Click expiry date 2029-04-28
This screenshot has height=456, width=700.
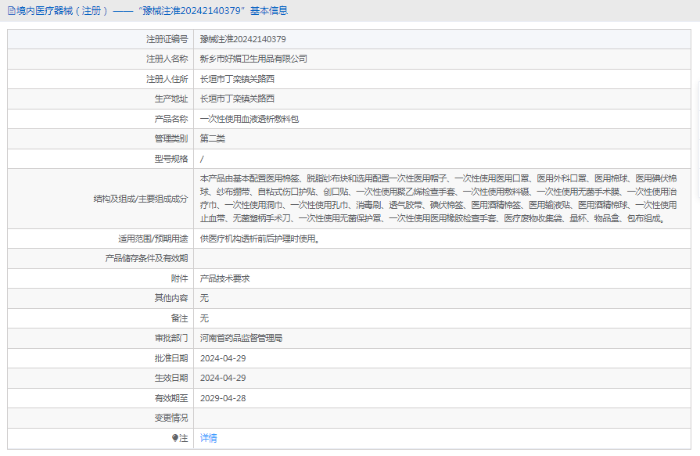(223, 398)
